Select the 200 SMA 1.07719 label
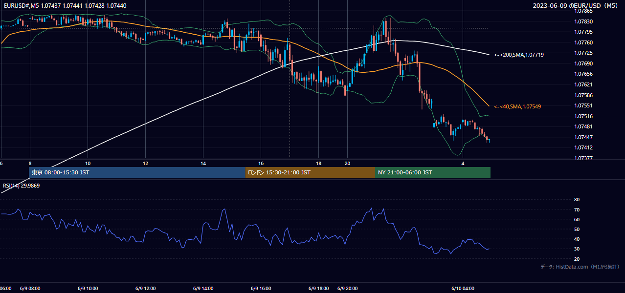 pyautogui.click(x=519, y=55)
